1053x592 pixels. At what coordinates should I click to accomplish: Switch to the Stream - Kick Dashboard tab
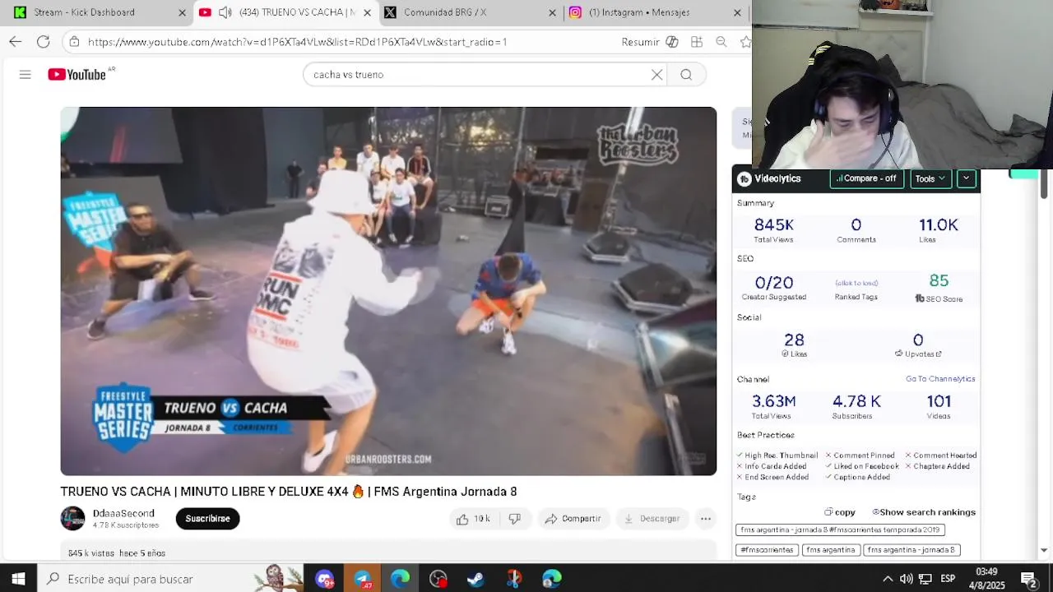tap(97, 12)
